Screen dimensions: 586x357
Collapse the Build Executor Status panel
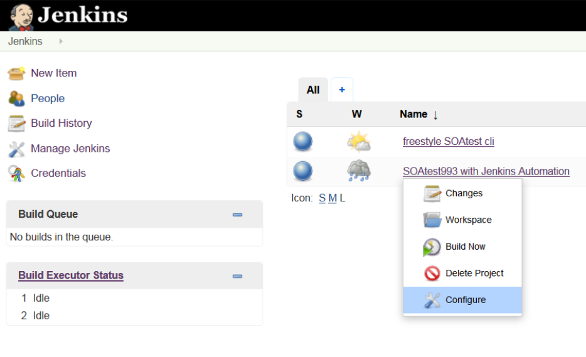(237, 276)
